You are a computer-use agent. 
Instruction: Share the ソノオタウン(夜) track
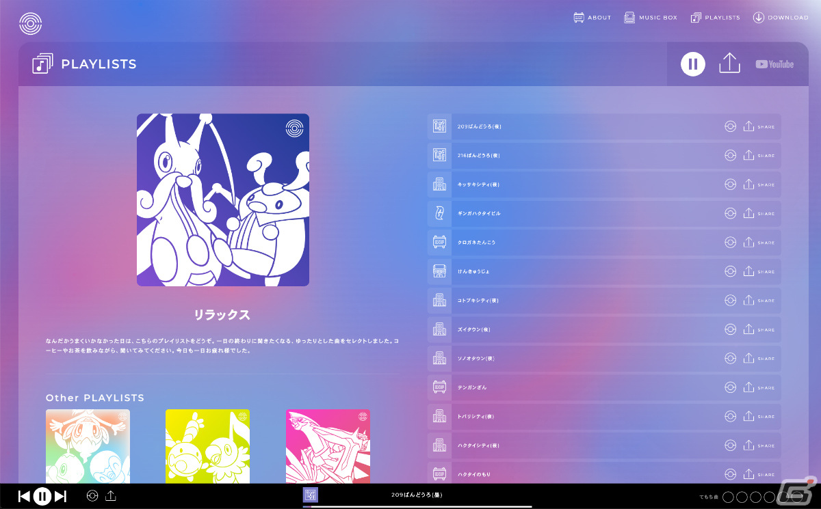pos(759,359)
